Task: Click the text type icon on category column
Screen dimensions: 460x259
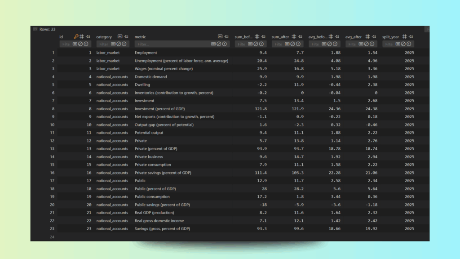Action: tap(120, 37)
